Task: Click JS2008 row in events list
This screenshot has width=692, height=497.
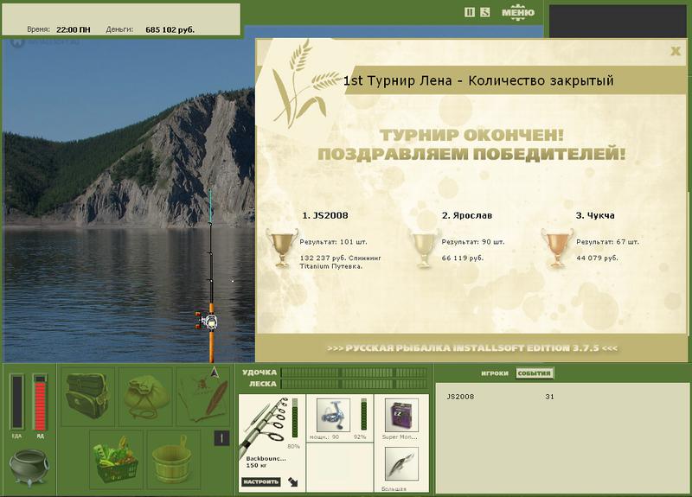Action: [x=501, y=397]
